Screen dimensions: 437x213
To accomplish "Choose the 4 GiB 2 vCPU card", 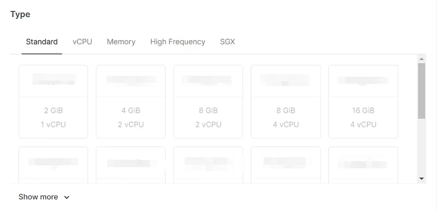I will click(131, 101).
